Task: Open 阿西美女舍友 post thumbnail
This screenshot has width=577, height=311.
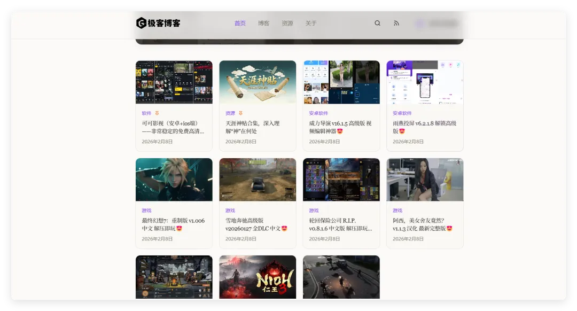Action: click(425, 180)
